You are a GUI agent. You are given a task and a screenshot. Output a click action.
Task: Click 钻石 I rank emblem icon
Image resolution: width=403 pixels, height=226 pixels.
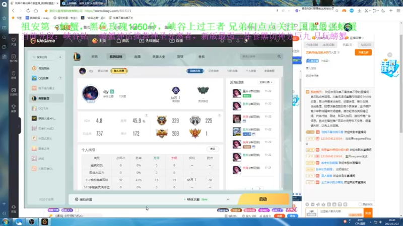click(x=176, y=90)
